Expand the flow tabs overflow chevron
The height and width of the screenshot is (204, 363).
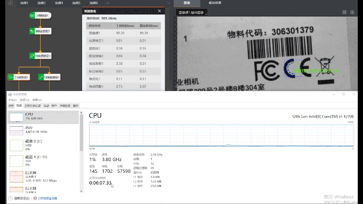pyautogui.click(x=168, y=3)
